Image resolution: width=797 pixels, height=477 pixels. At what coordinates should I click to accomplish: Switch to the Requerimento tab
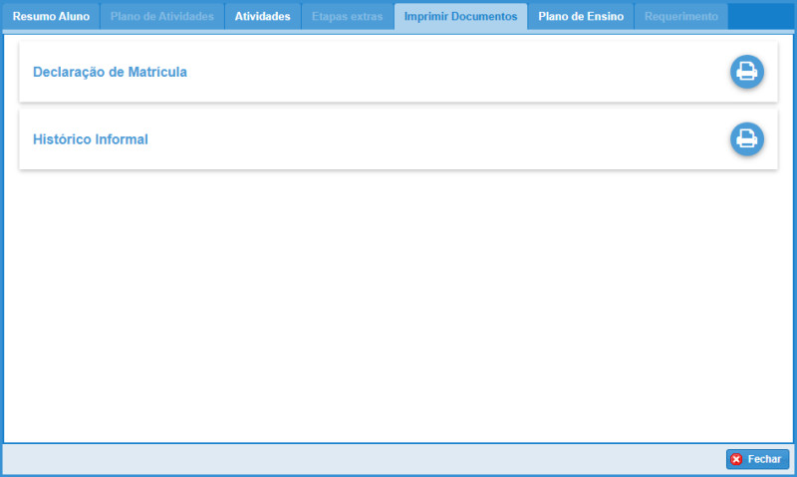click(x=680, y=17)
